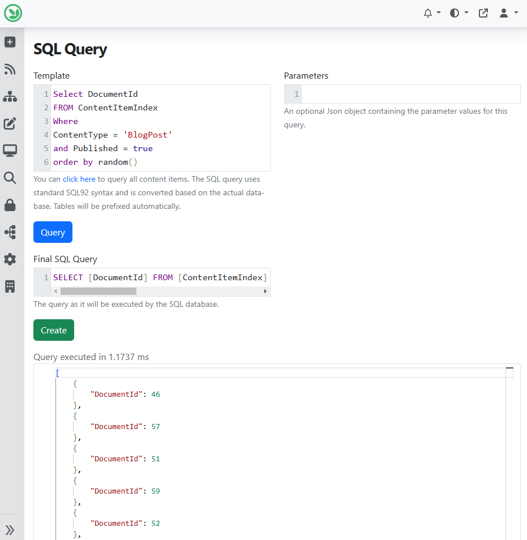Click the Final SQL Query scrollbar thumb
Screen dimensions: 527x540
point(98,292)
